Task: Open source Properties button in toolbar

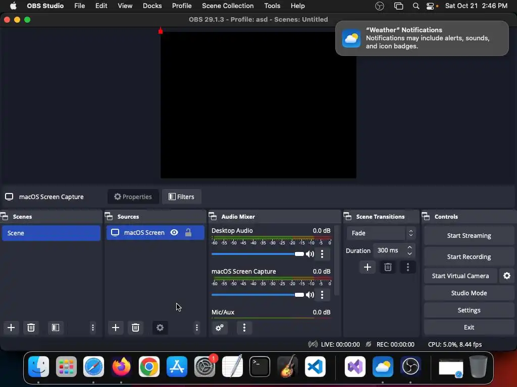Action: (x=133, y=197)
